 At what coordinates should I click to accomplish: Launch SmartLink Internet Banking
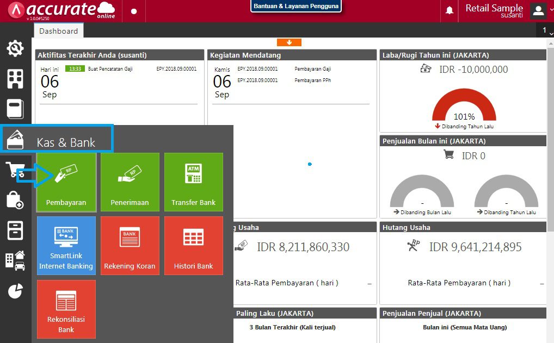pyautogui.click(x=66, y=246)
